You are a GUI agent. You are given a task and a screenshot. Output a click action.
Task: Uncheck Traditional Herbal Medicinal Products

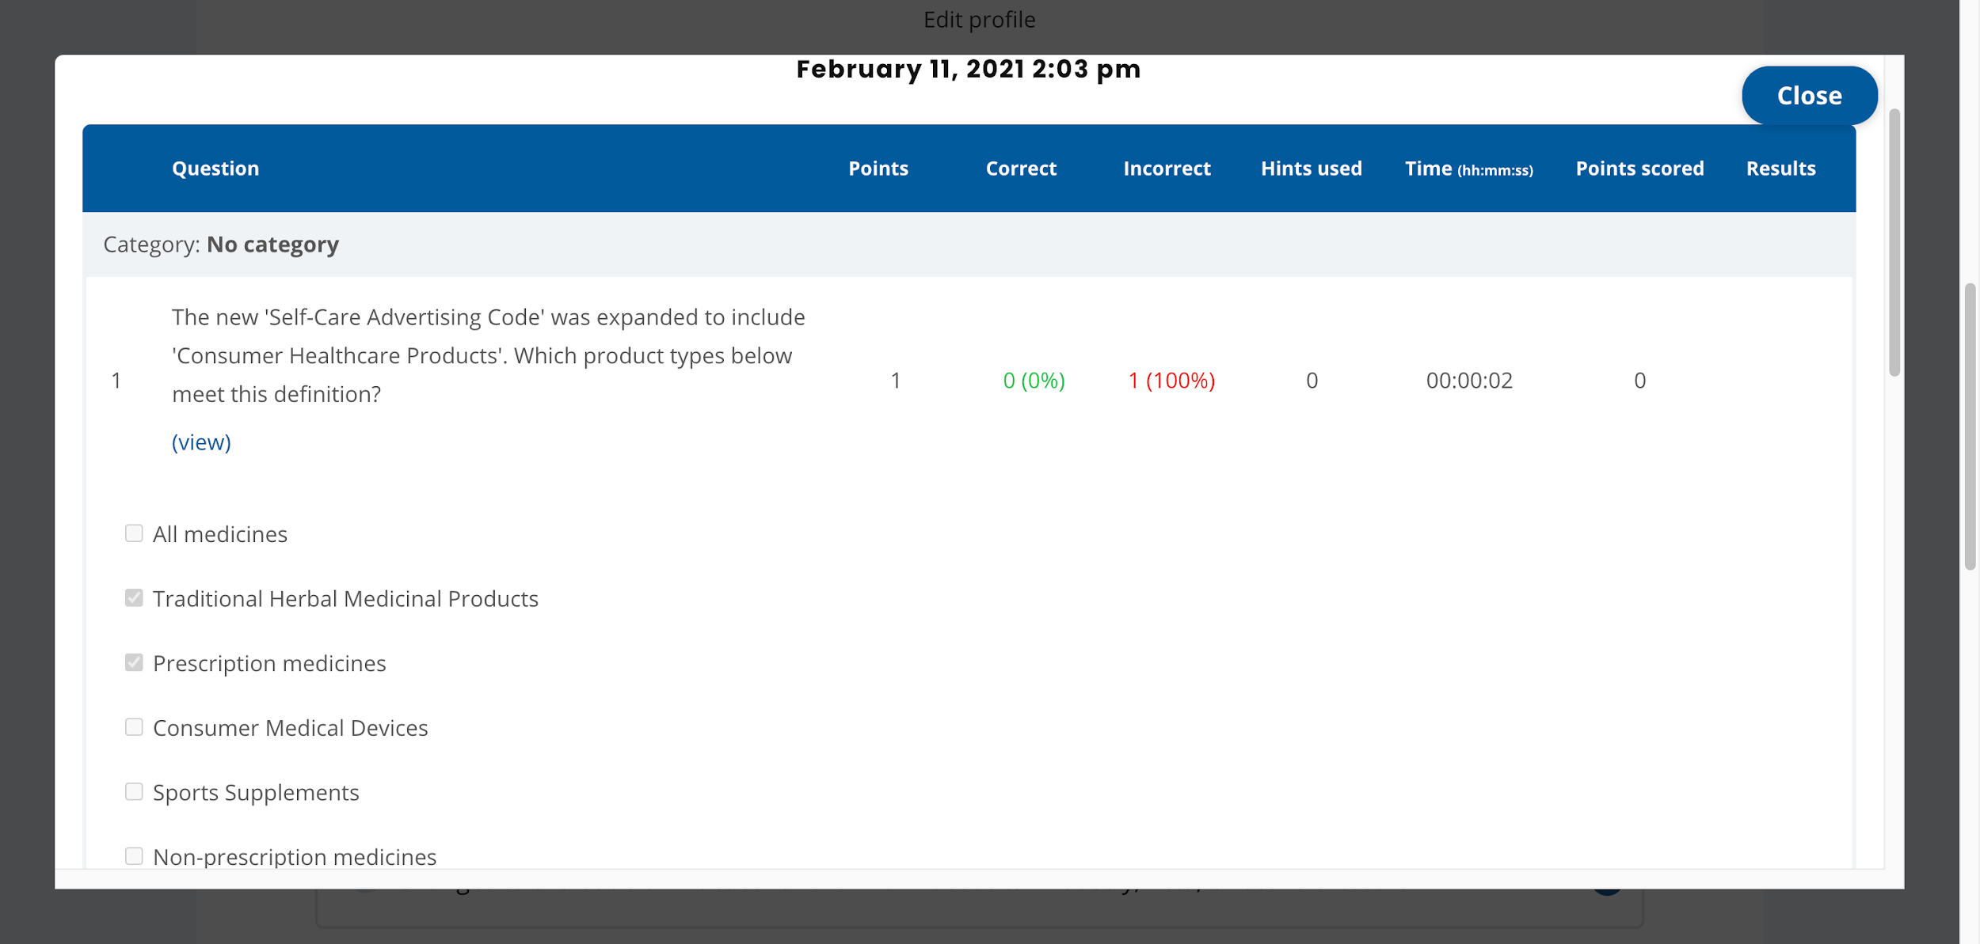(x=134, y=598)
